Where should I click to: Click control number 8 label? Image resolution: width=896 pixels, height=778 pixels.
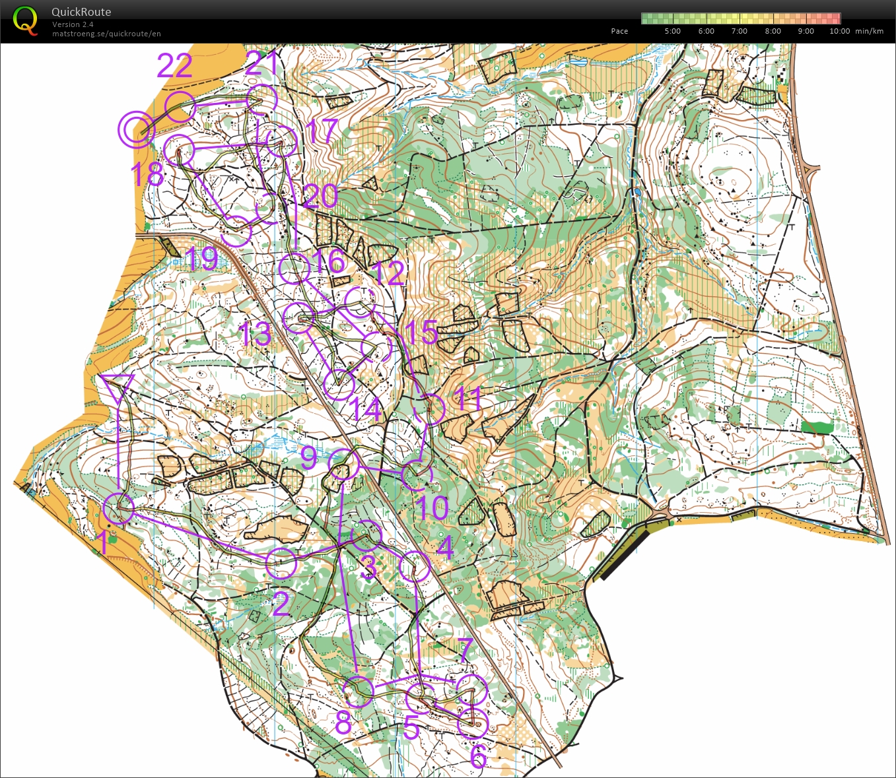[x=343, y=724]
